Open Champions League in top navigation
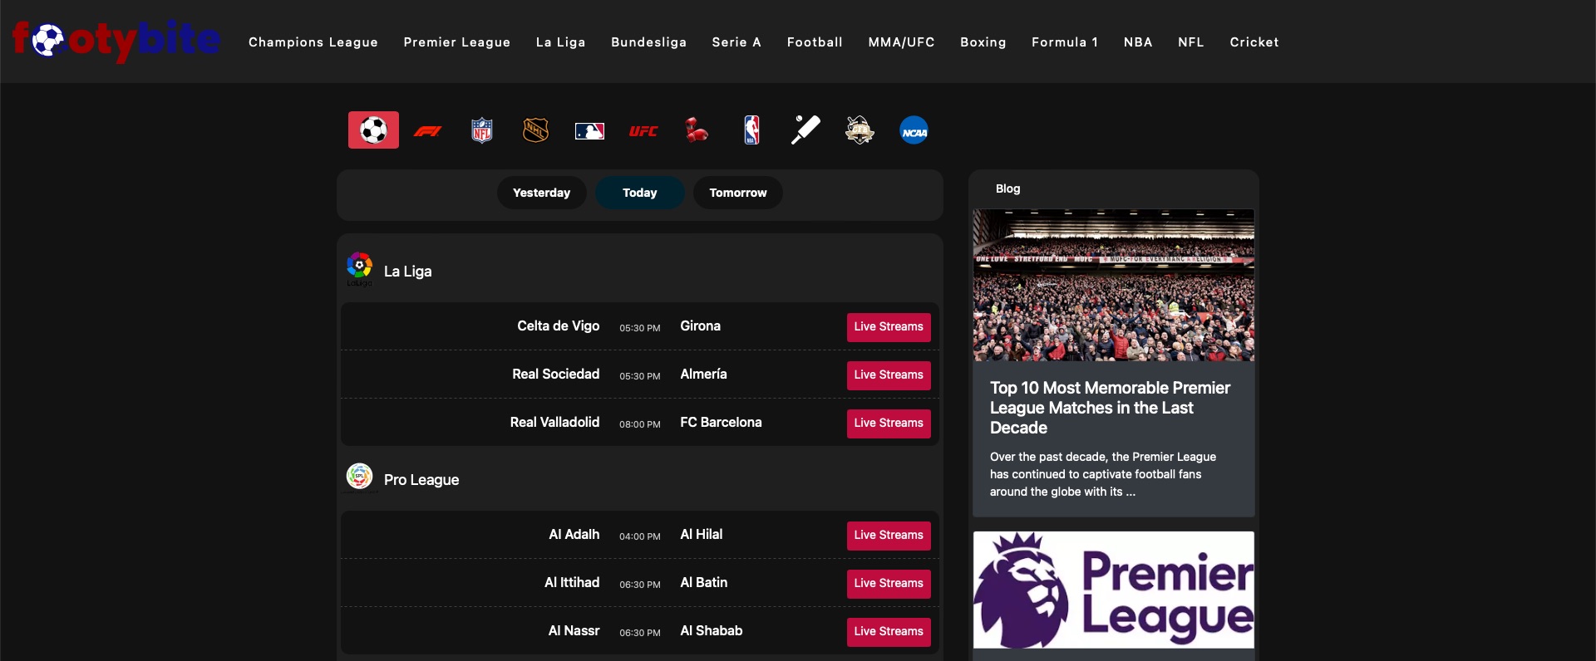This screenshot has width=1596, height=661. [x=313, y=42]
